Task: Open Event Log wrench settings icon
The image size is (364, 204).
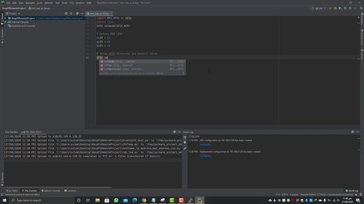Action: 185,148
